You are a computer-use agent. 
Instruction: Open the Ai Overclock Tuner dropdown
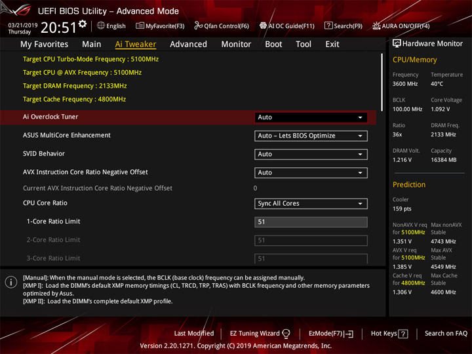click(x=311, y=117)
